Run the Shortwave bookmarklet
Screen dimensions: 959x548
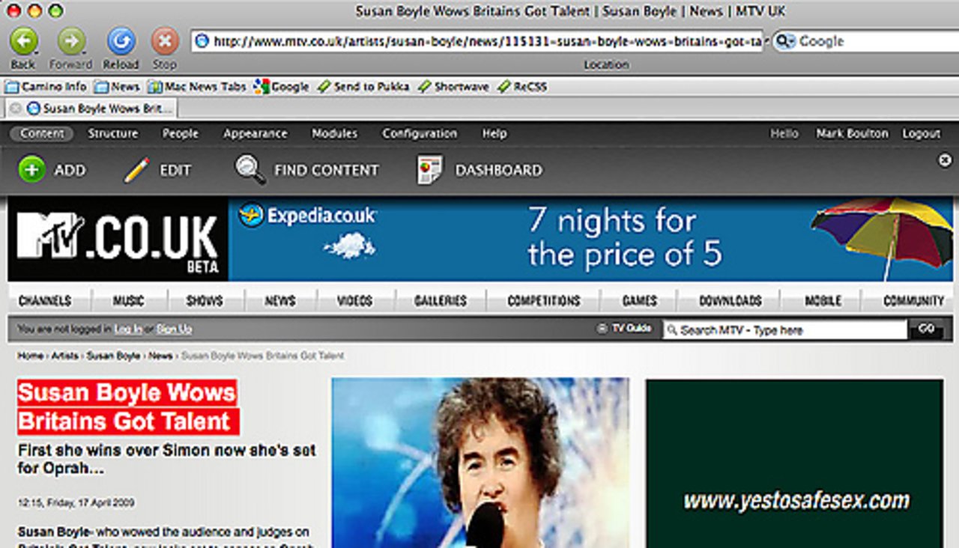[453, 86]
